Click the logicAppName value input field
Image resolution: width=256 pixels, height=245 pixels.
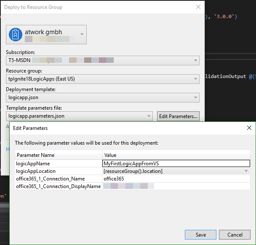(176, 164)
